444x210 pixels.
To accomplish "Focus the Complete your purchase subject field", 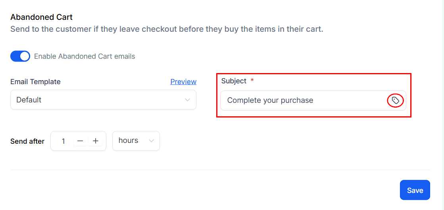I will point(313,100).
